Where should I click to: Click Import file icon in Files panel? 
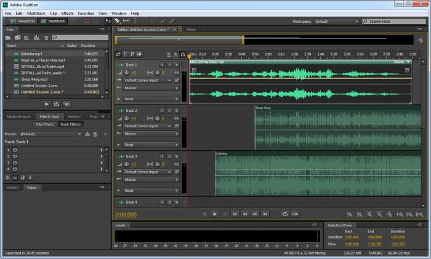(18, 38)
